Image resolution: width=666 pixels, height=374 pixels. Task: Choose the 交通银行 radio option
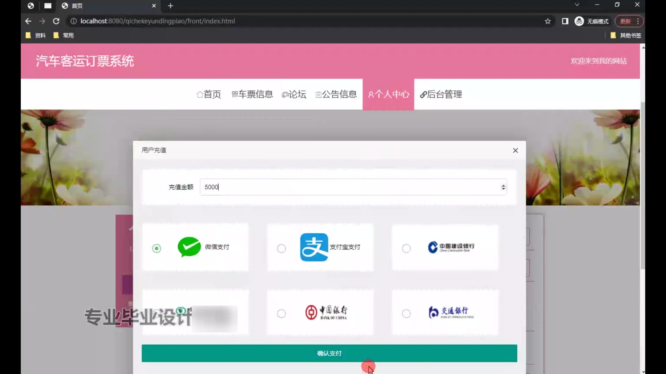pyautogui.click(x=406, y=313)
